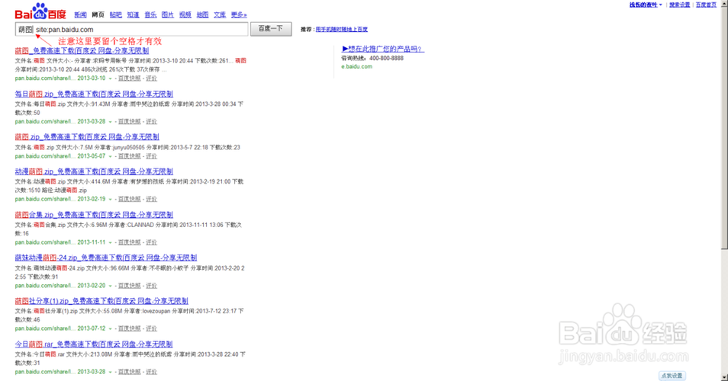Expand the arrow beside date 2013-11-11
The image size is (728, 381).
point(110,243)
